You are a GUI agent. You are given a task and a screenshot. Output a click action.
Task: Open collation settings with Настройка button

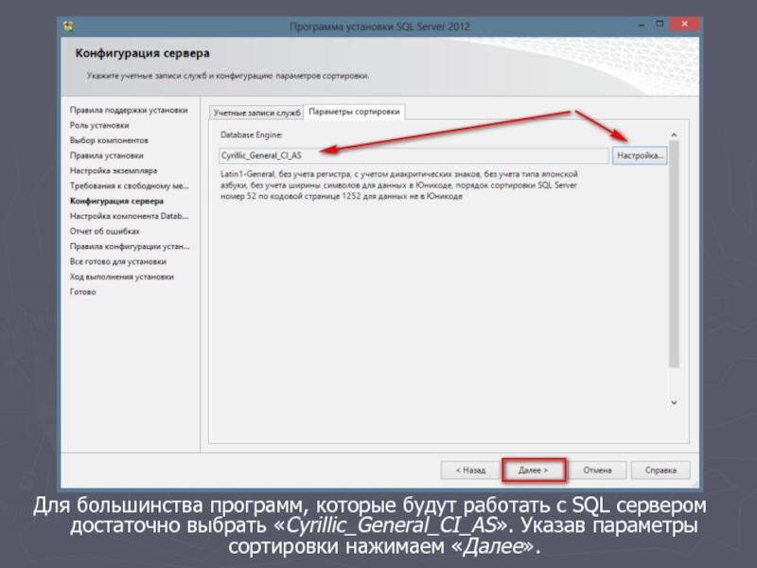(x=640, y=155)
